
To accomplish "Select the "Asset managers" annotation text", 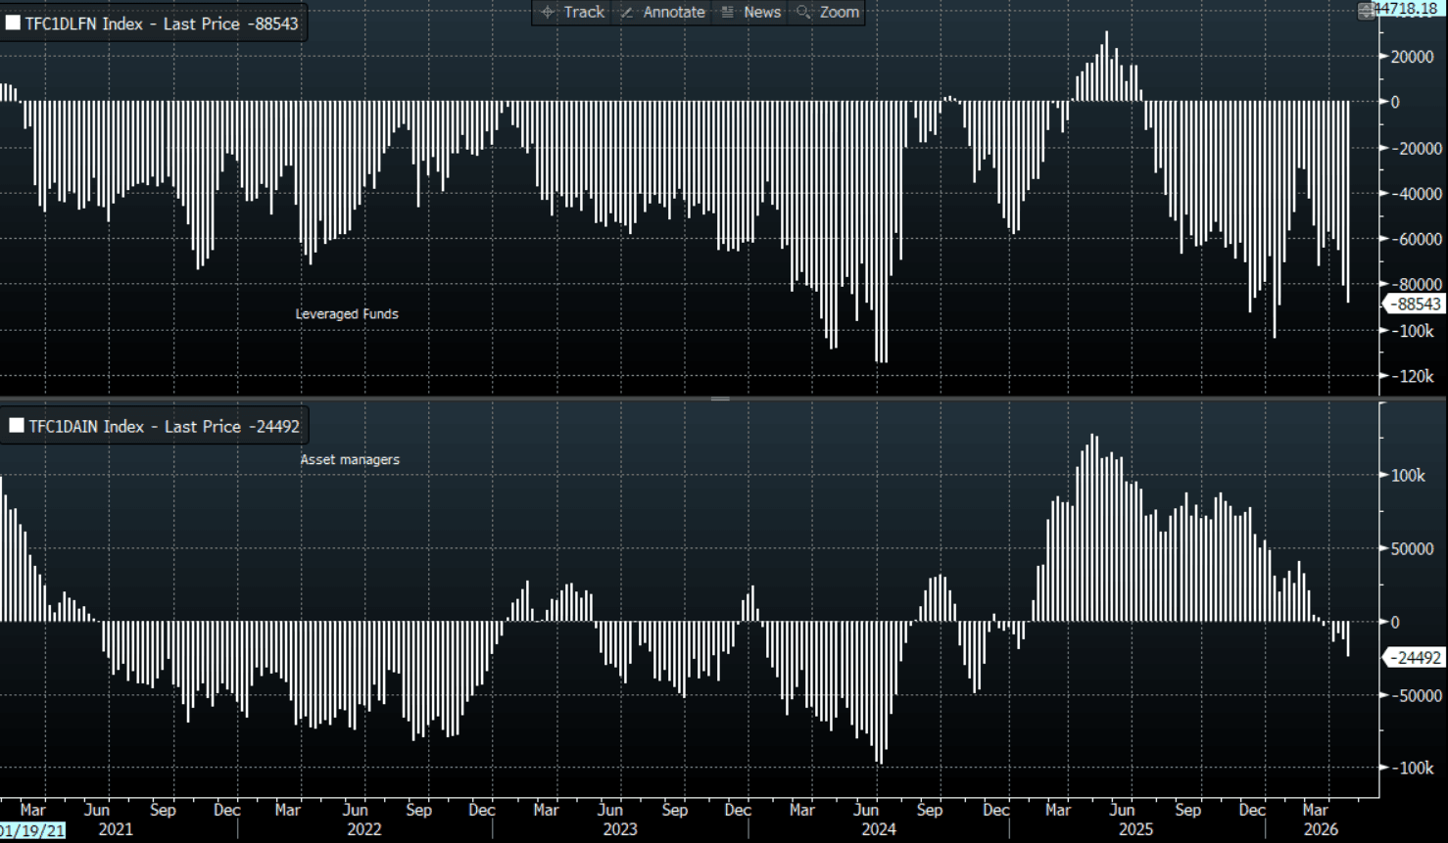I will point(350,459).
